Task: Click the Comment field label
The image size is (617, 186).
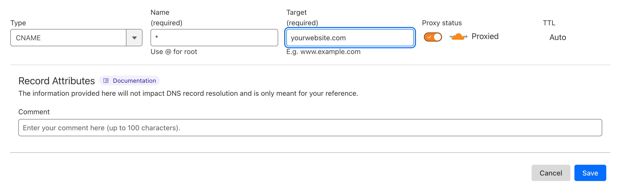Action: (x=34, y=112)
